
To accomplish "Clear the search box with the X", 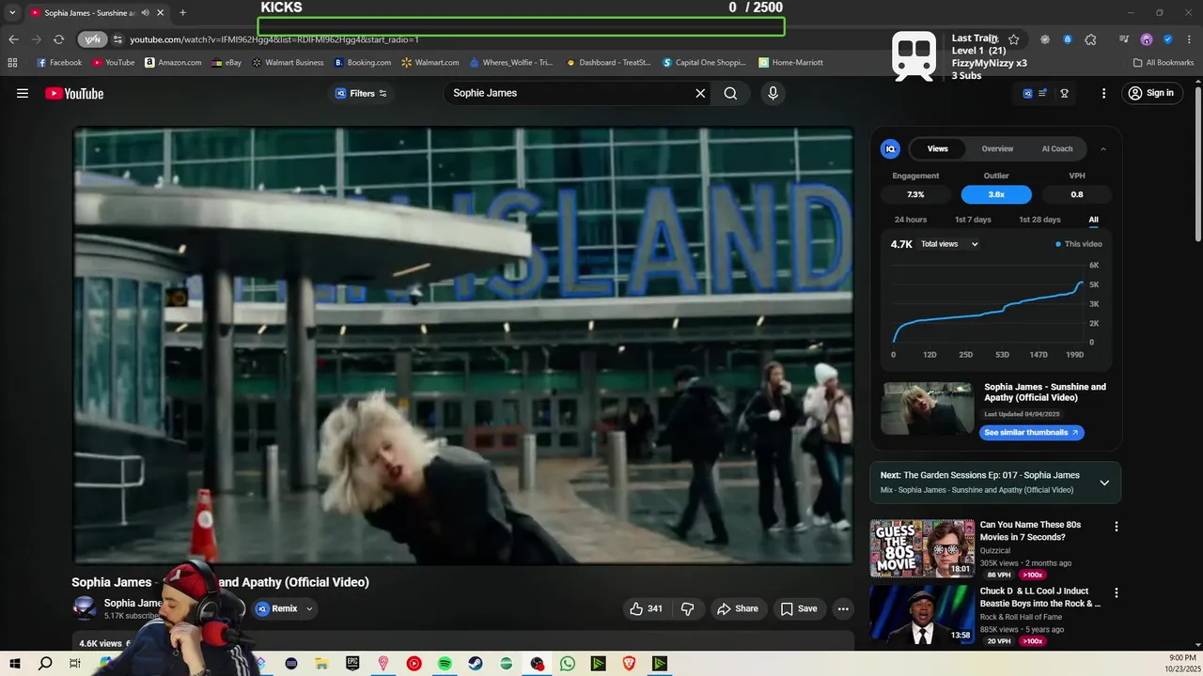I will 700,93.
